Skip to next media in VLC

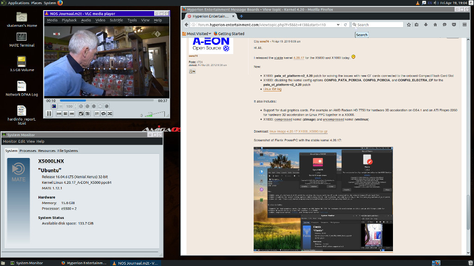[72, 114]
